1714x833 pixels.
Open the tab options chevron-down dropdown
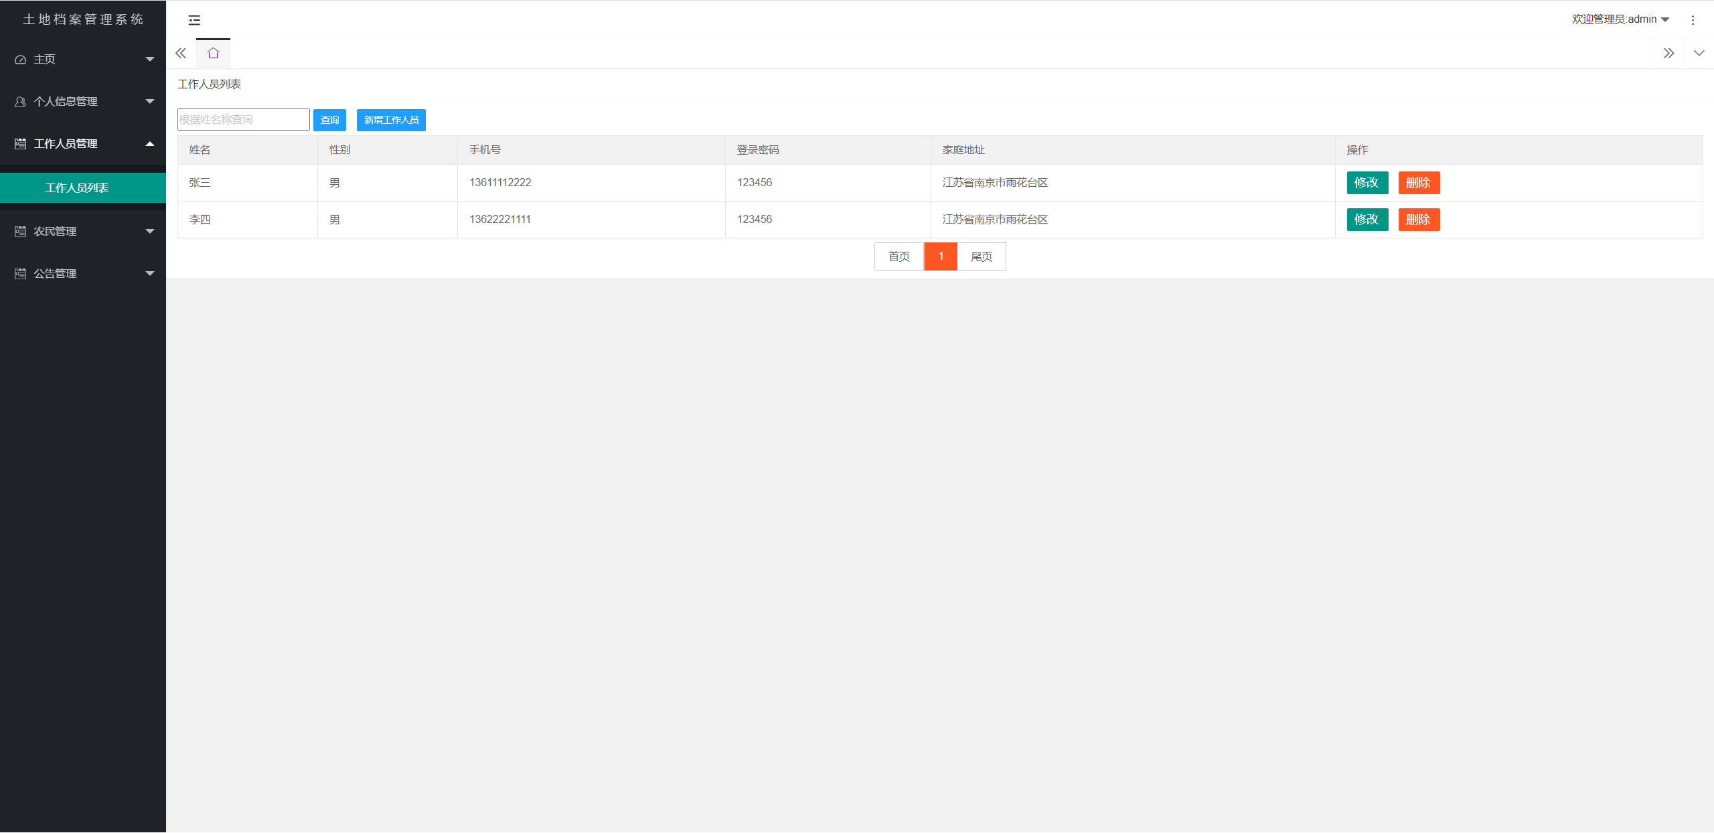1699,54
